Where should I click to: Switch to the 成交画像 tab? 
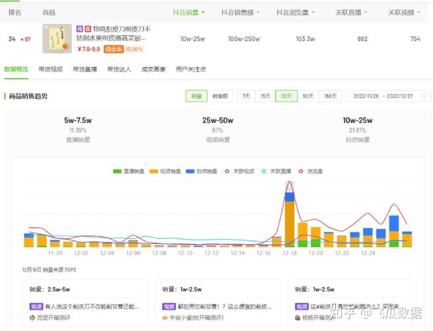(153, 69)
